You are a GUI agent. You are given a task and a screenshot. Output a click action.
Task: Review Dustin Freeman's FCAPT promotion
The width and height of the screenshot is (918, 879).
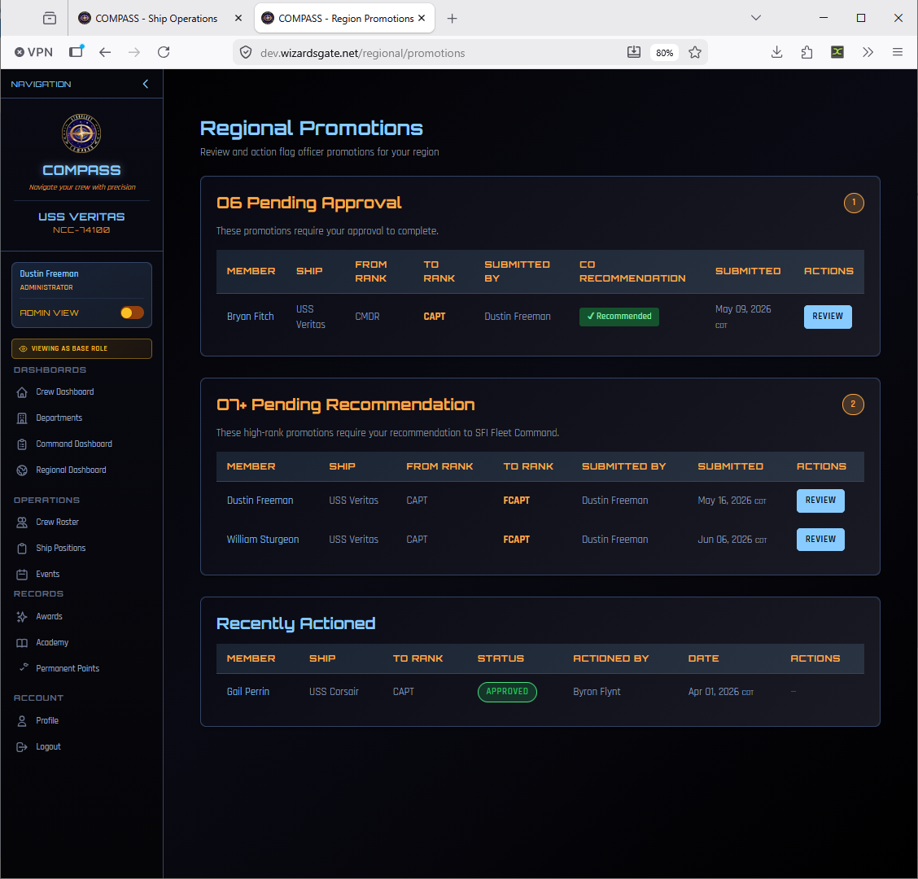[x=820, y=500]
